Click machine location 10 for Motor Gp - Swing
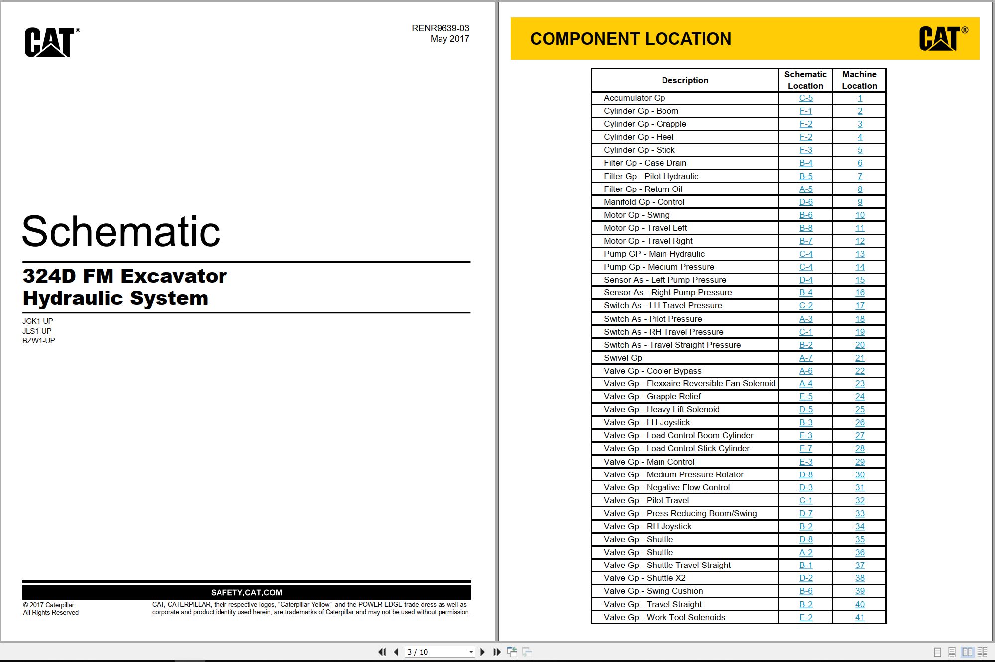 click(x=860, y=215)
